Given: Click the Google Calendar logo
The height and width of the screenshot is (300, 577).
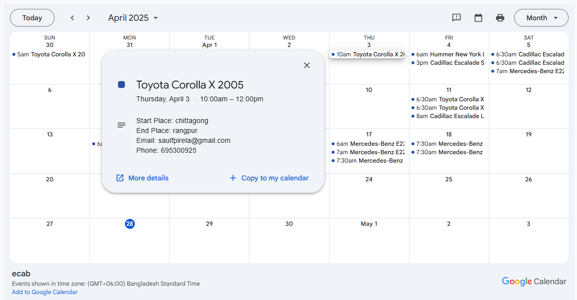Looking at the screenshot, I should click(x=534, y=281).
